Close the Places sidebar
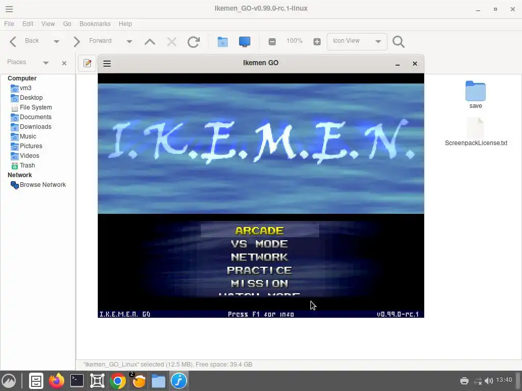 pos(64,63)
